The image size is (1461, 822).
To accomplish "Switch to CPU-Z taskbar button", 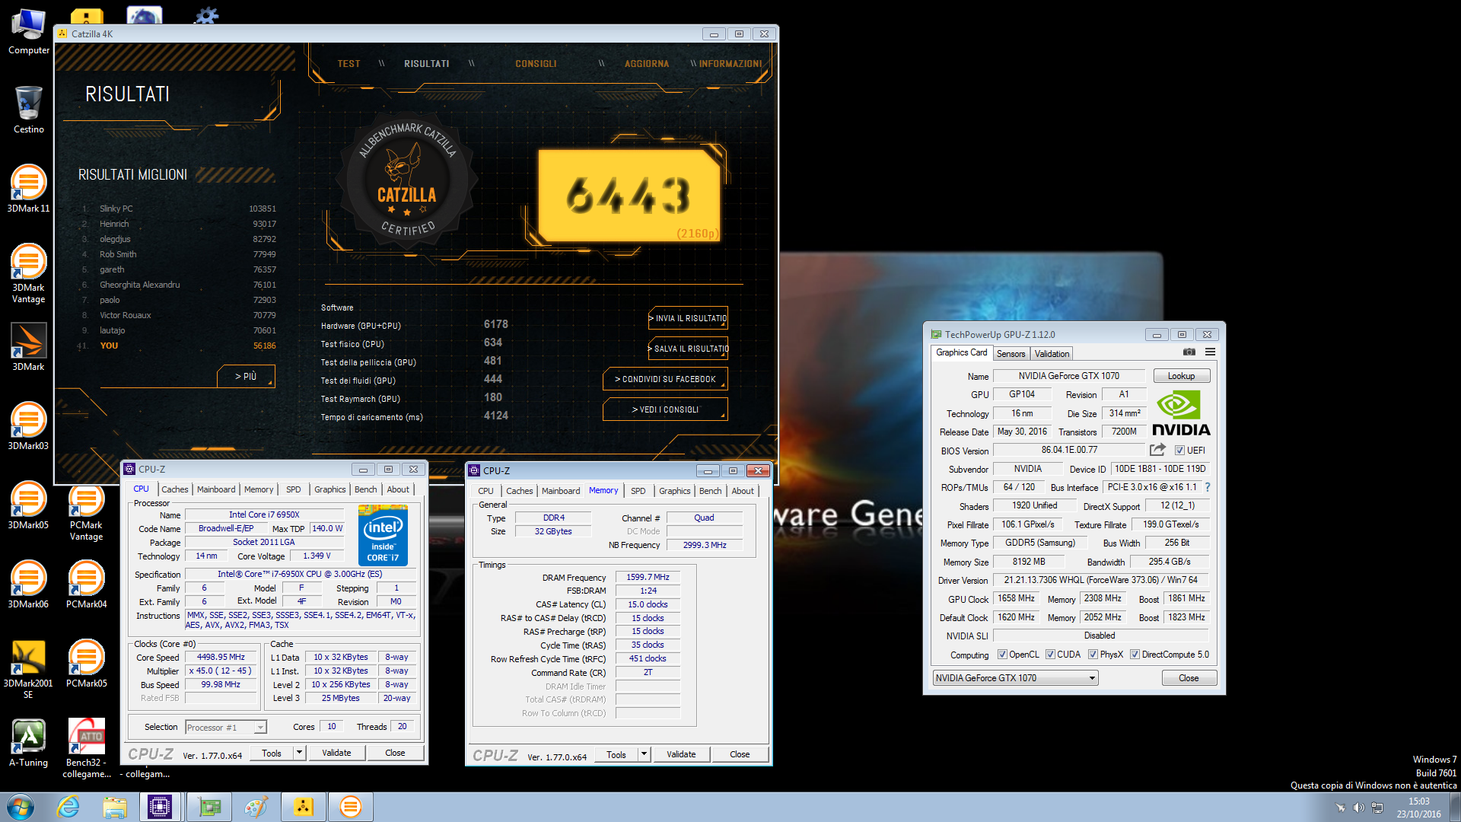I will [x=160, y=807].
